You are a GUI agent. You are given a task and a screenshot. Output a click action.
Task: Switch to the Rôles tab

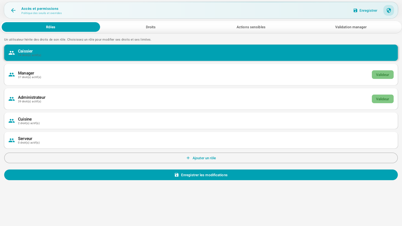tap(51, 27)
